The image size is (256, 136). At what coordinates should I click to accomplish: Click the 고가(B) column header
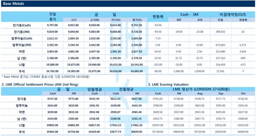point(94,20)
